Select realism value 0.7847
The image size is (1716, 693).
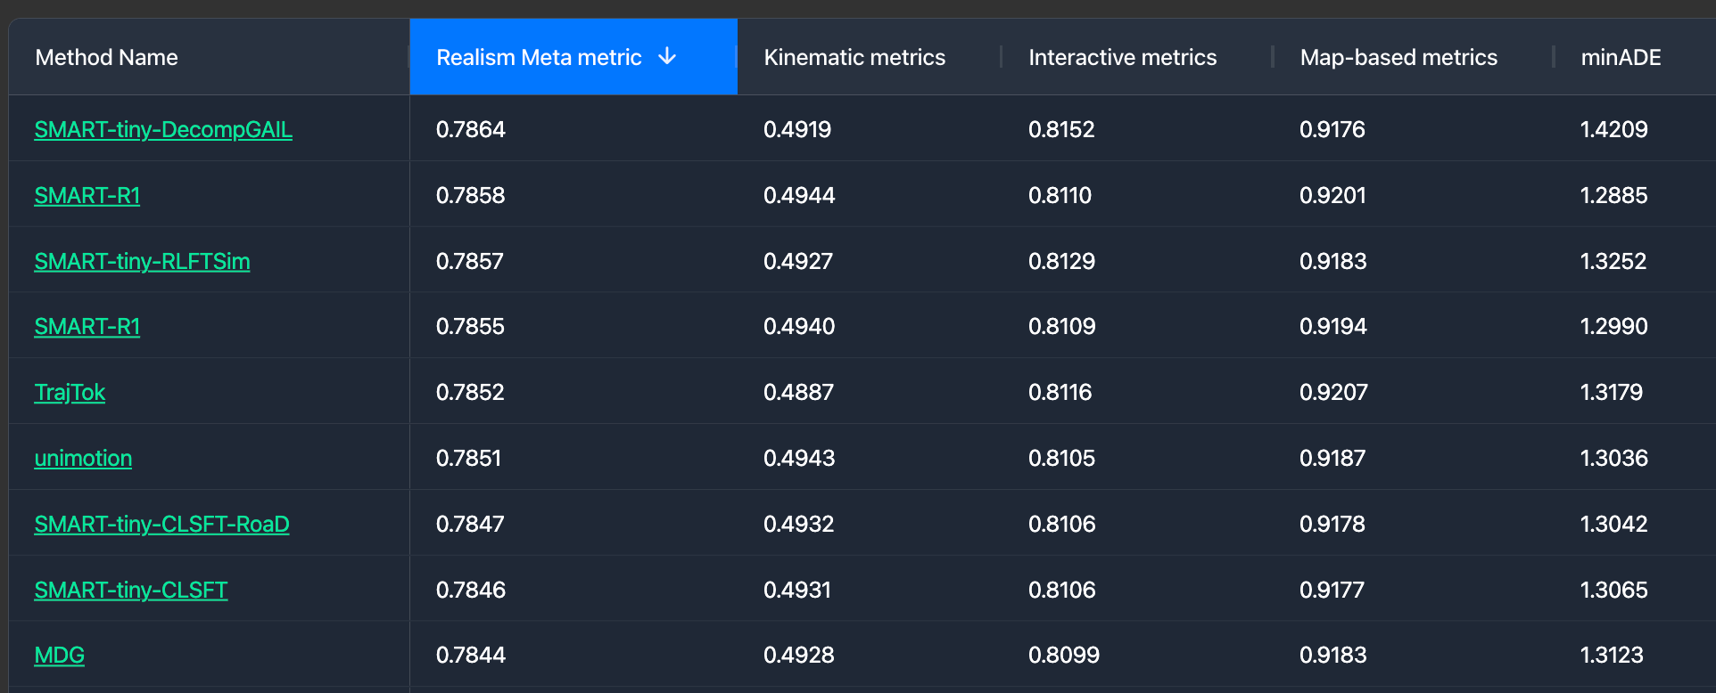coord(470,525)
